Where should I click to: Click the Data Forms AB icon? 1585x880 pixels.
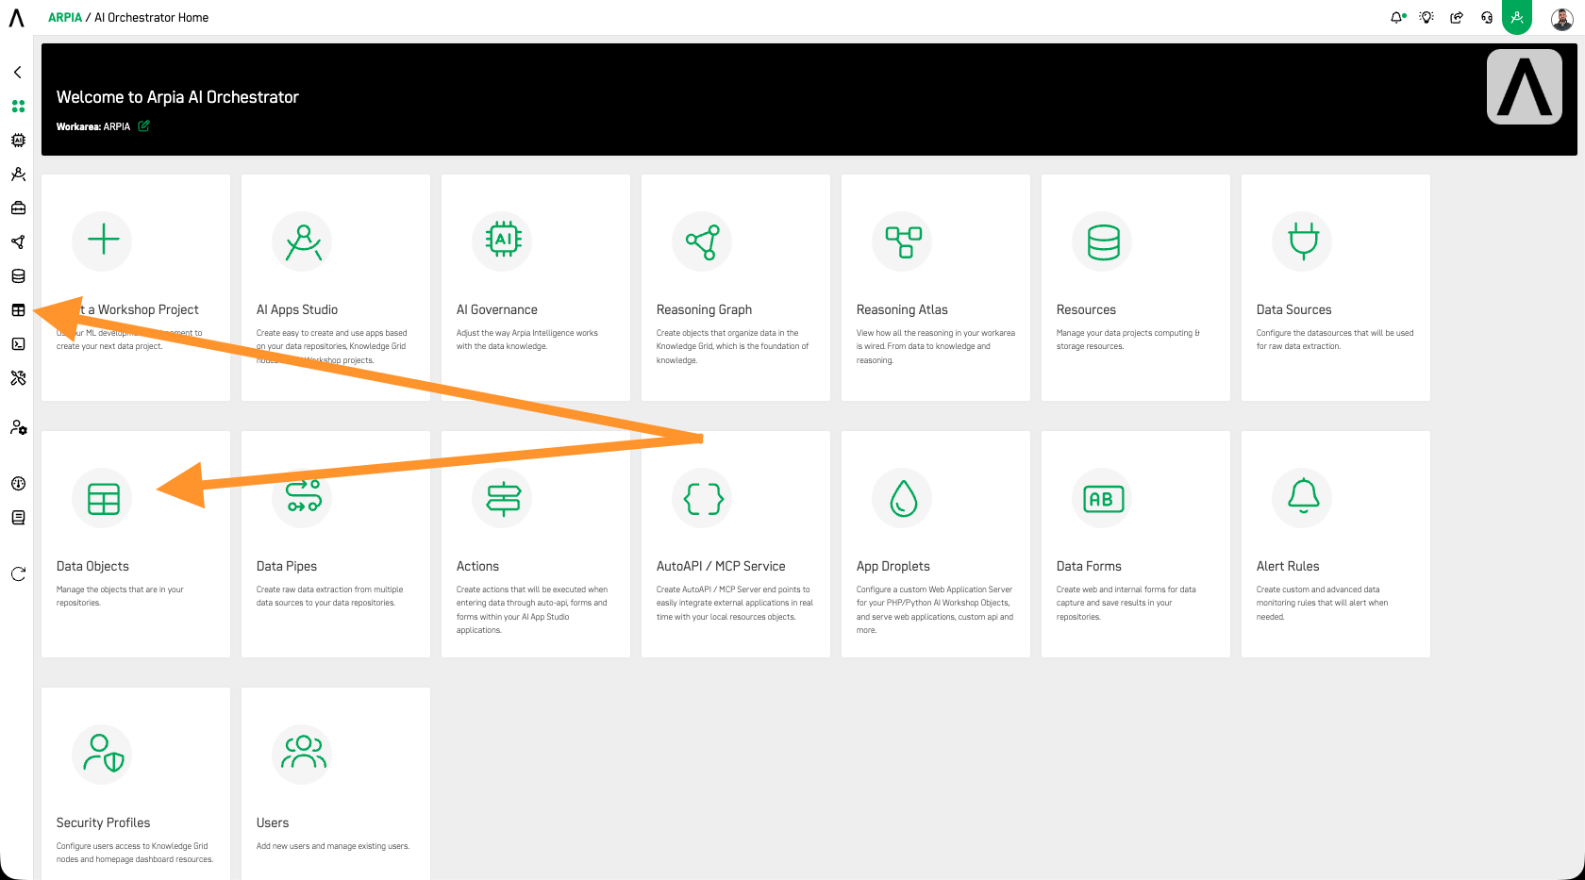pos(1103,497)
